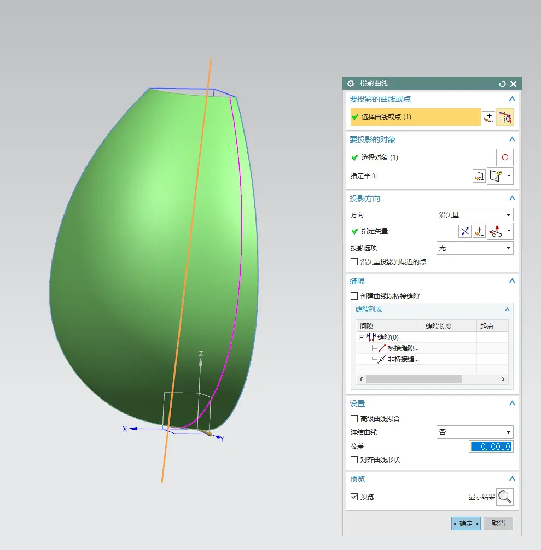The image size is (541, 550).
Task: Select the 非桥接缝... tree row
Action: pyautogui.click(x=403, y=359)
